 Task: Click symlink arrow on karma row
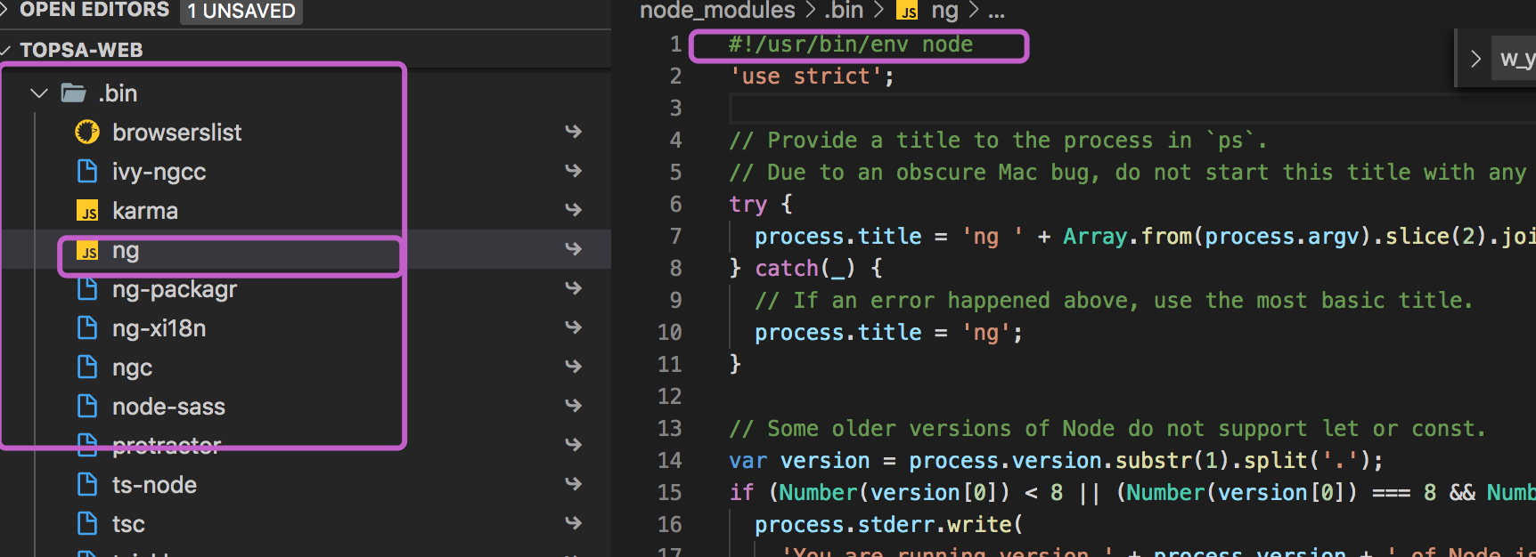(x=573, y=209)
